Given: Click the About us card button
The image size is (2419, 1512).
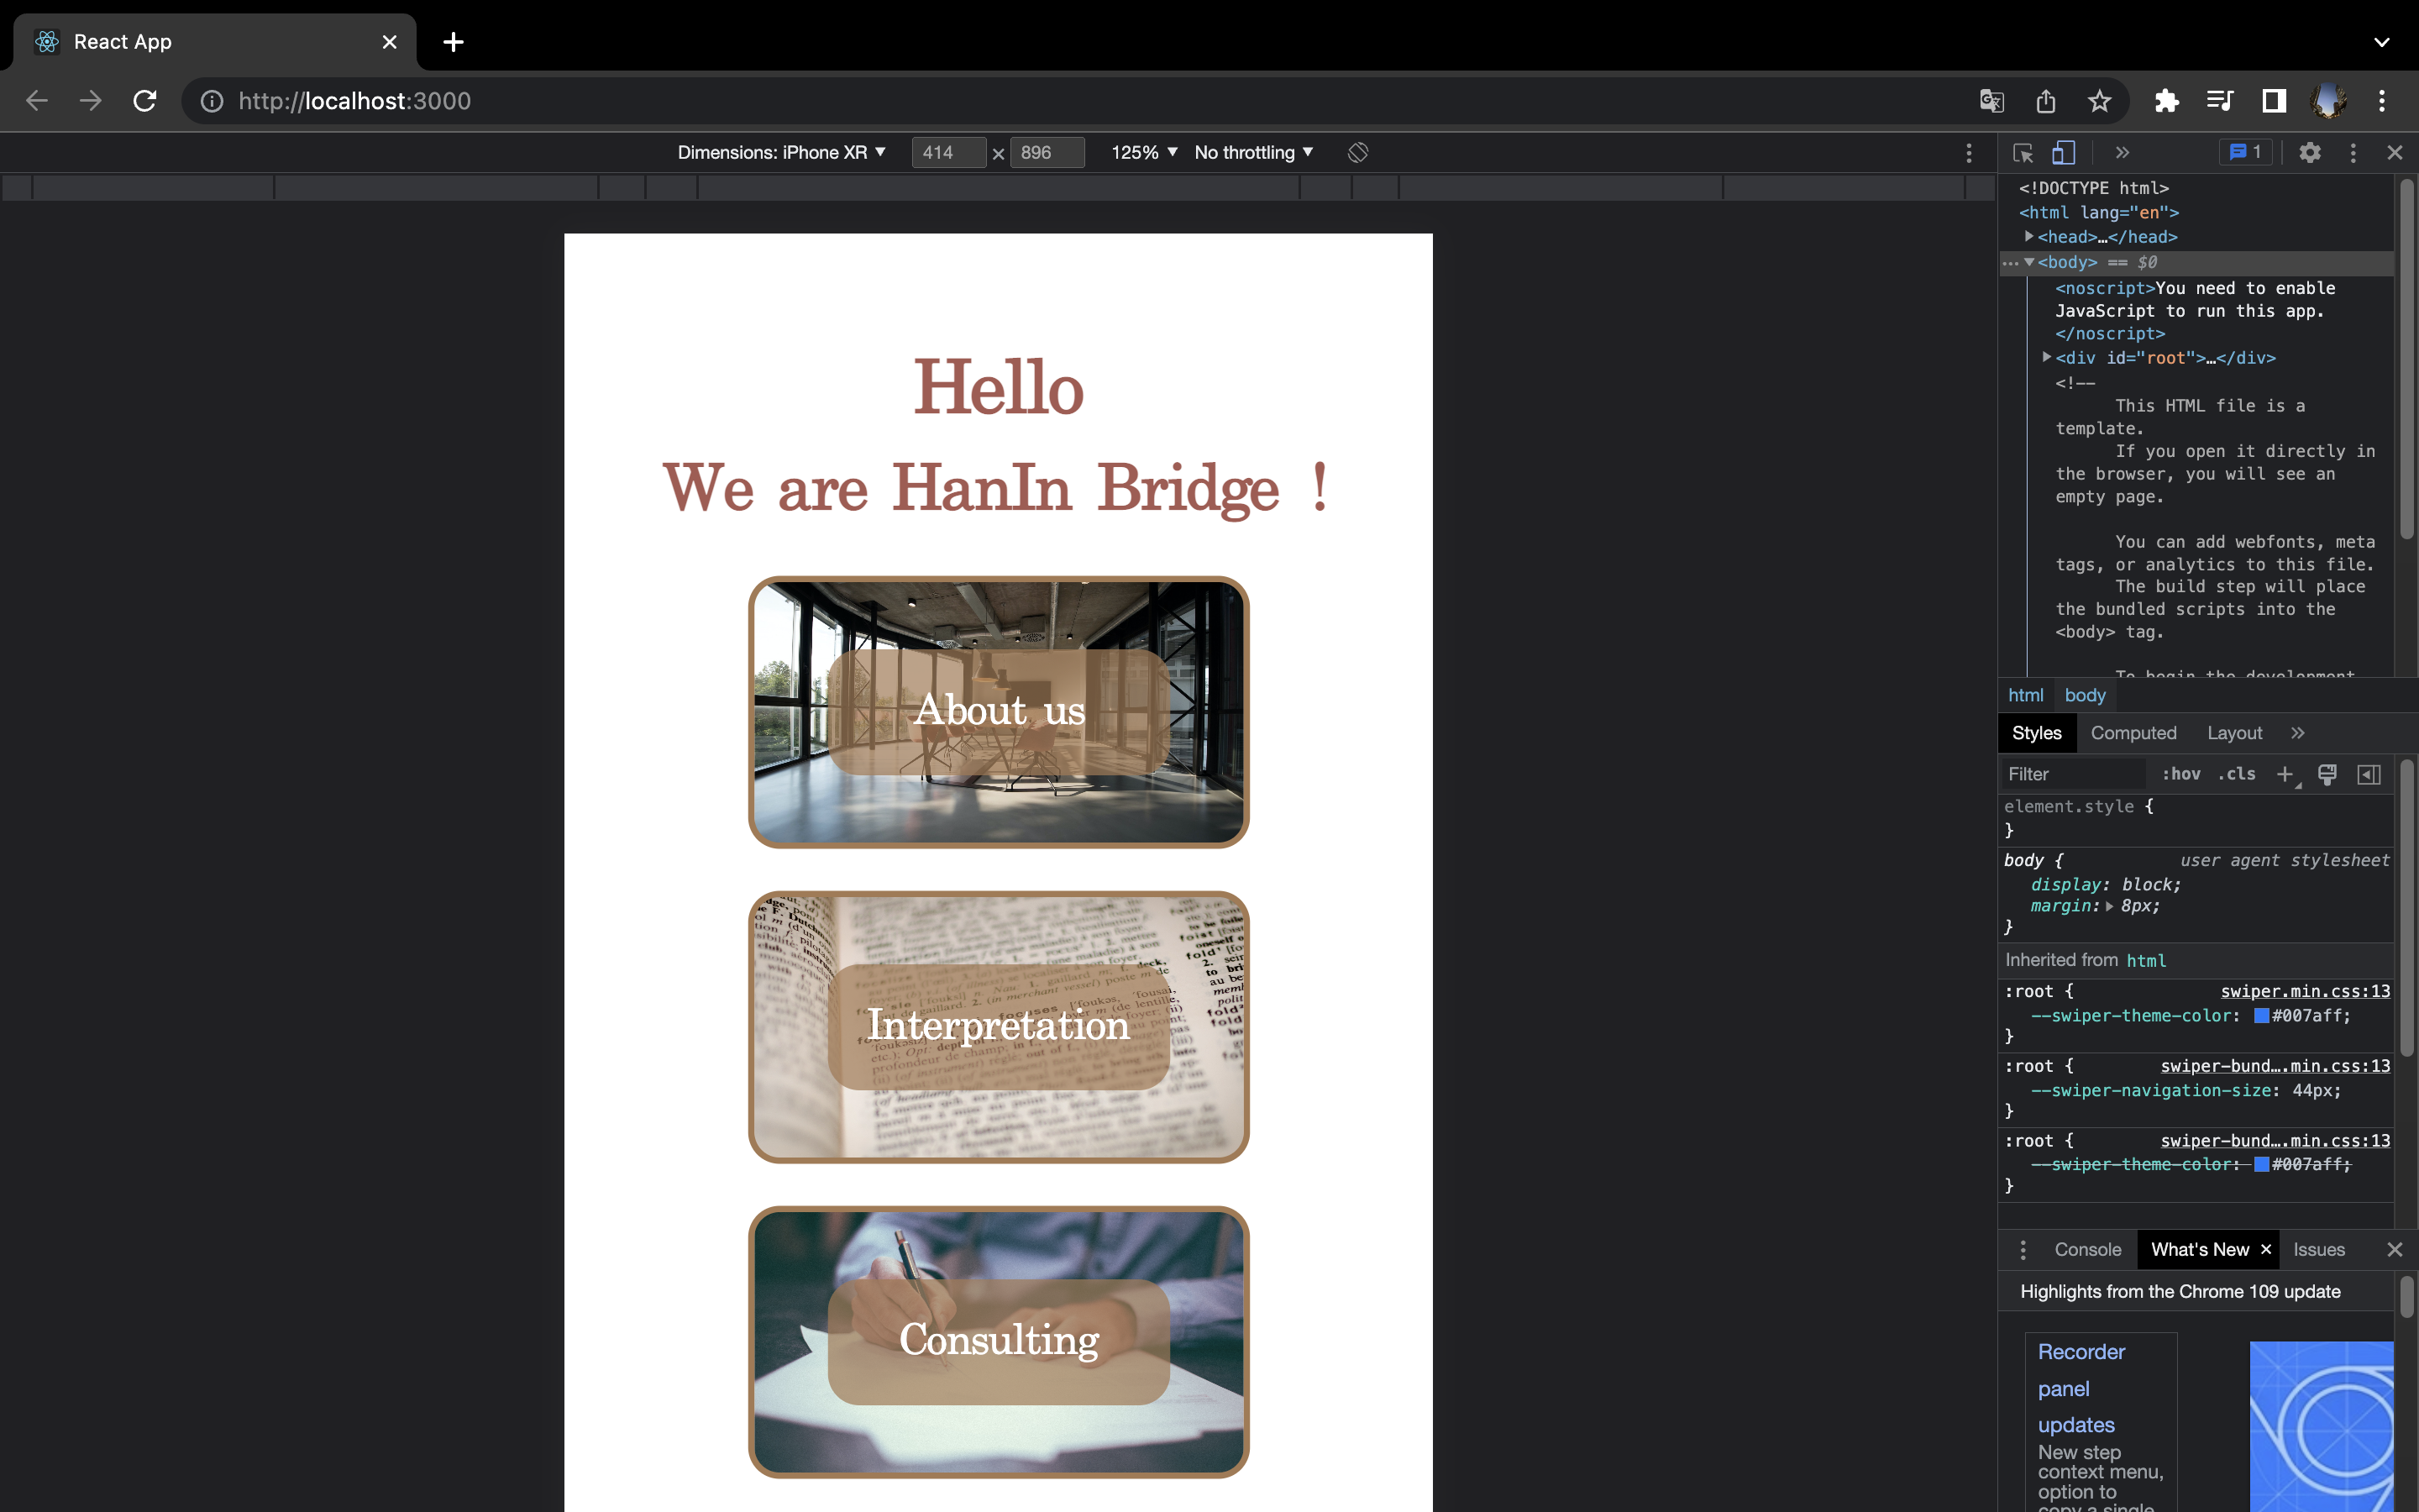Looking at the screenshot, I should point(998,711).
